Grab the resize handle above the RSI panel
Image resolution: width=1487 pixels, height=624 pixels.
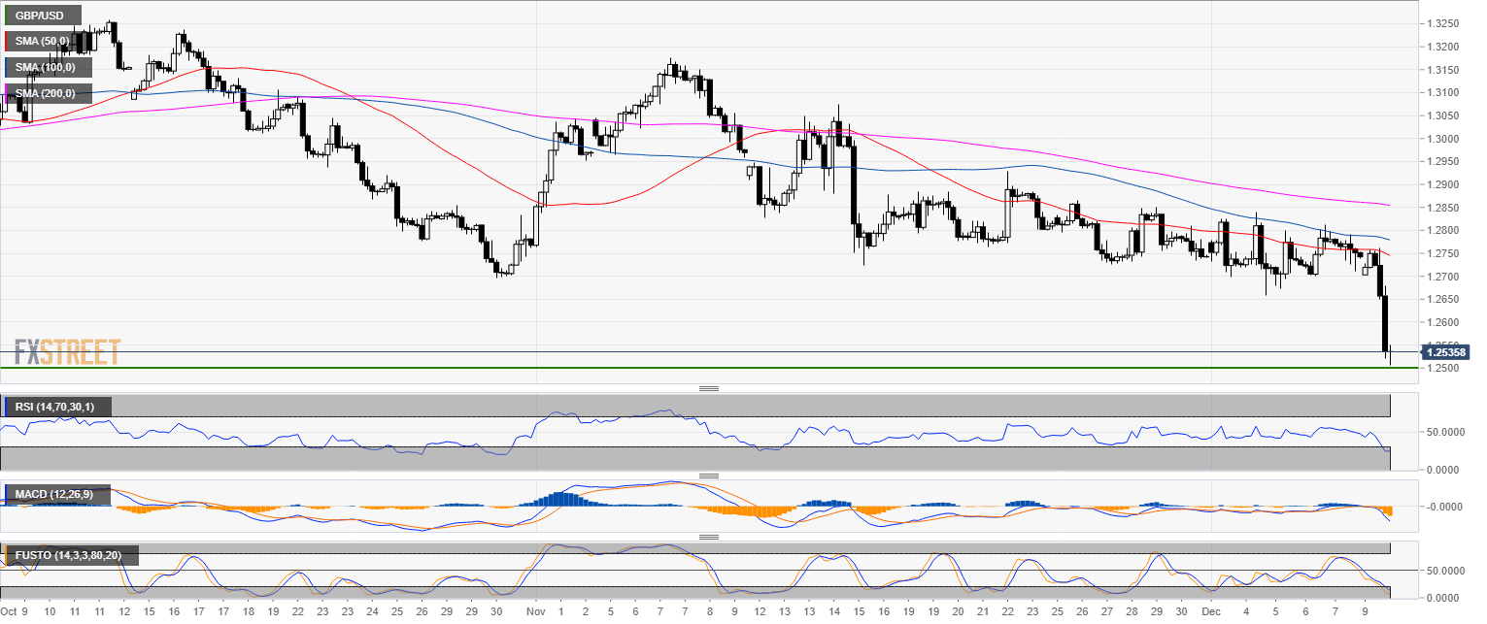709,389
